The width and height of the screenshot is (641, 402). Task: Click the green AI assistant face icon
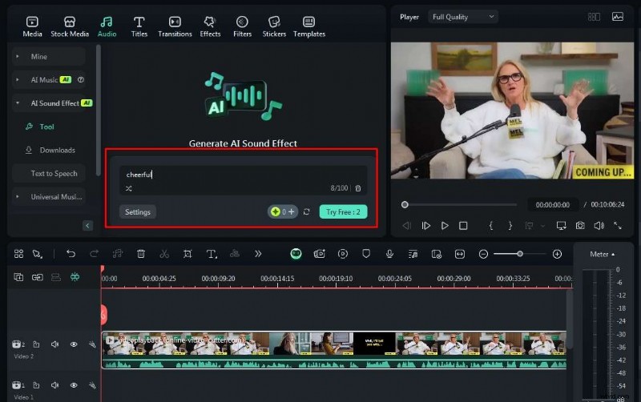[296, 254]
